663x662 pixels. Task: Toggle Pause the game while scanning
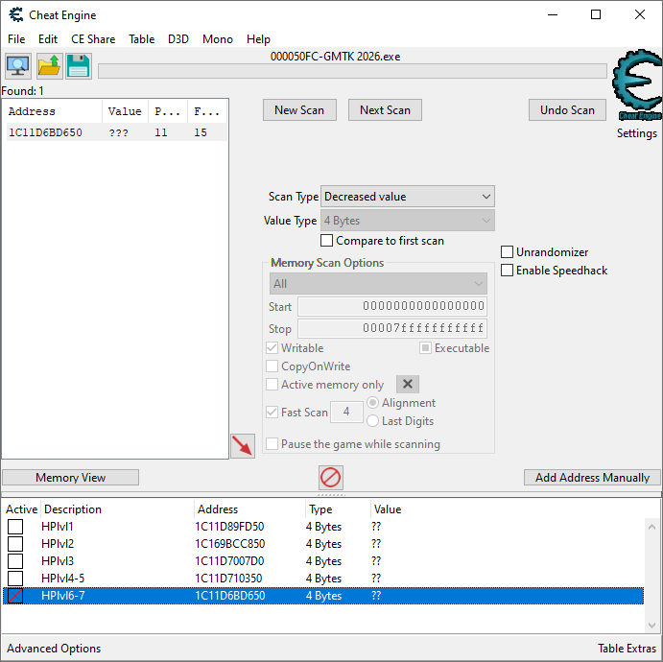coord(272,444)
